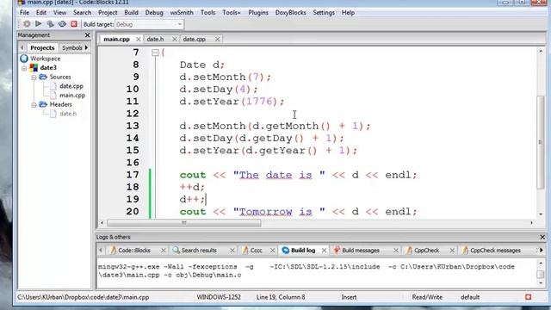The height and width of the screenshot is (310, 551).
Task: Switch to the Code::Blocks log tab
Action: pos(134,251)
